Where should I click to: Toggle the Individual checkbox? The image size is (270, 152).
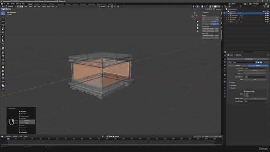[20, 130]
